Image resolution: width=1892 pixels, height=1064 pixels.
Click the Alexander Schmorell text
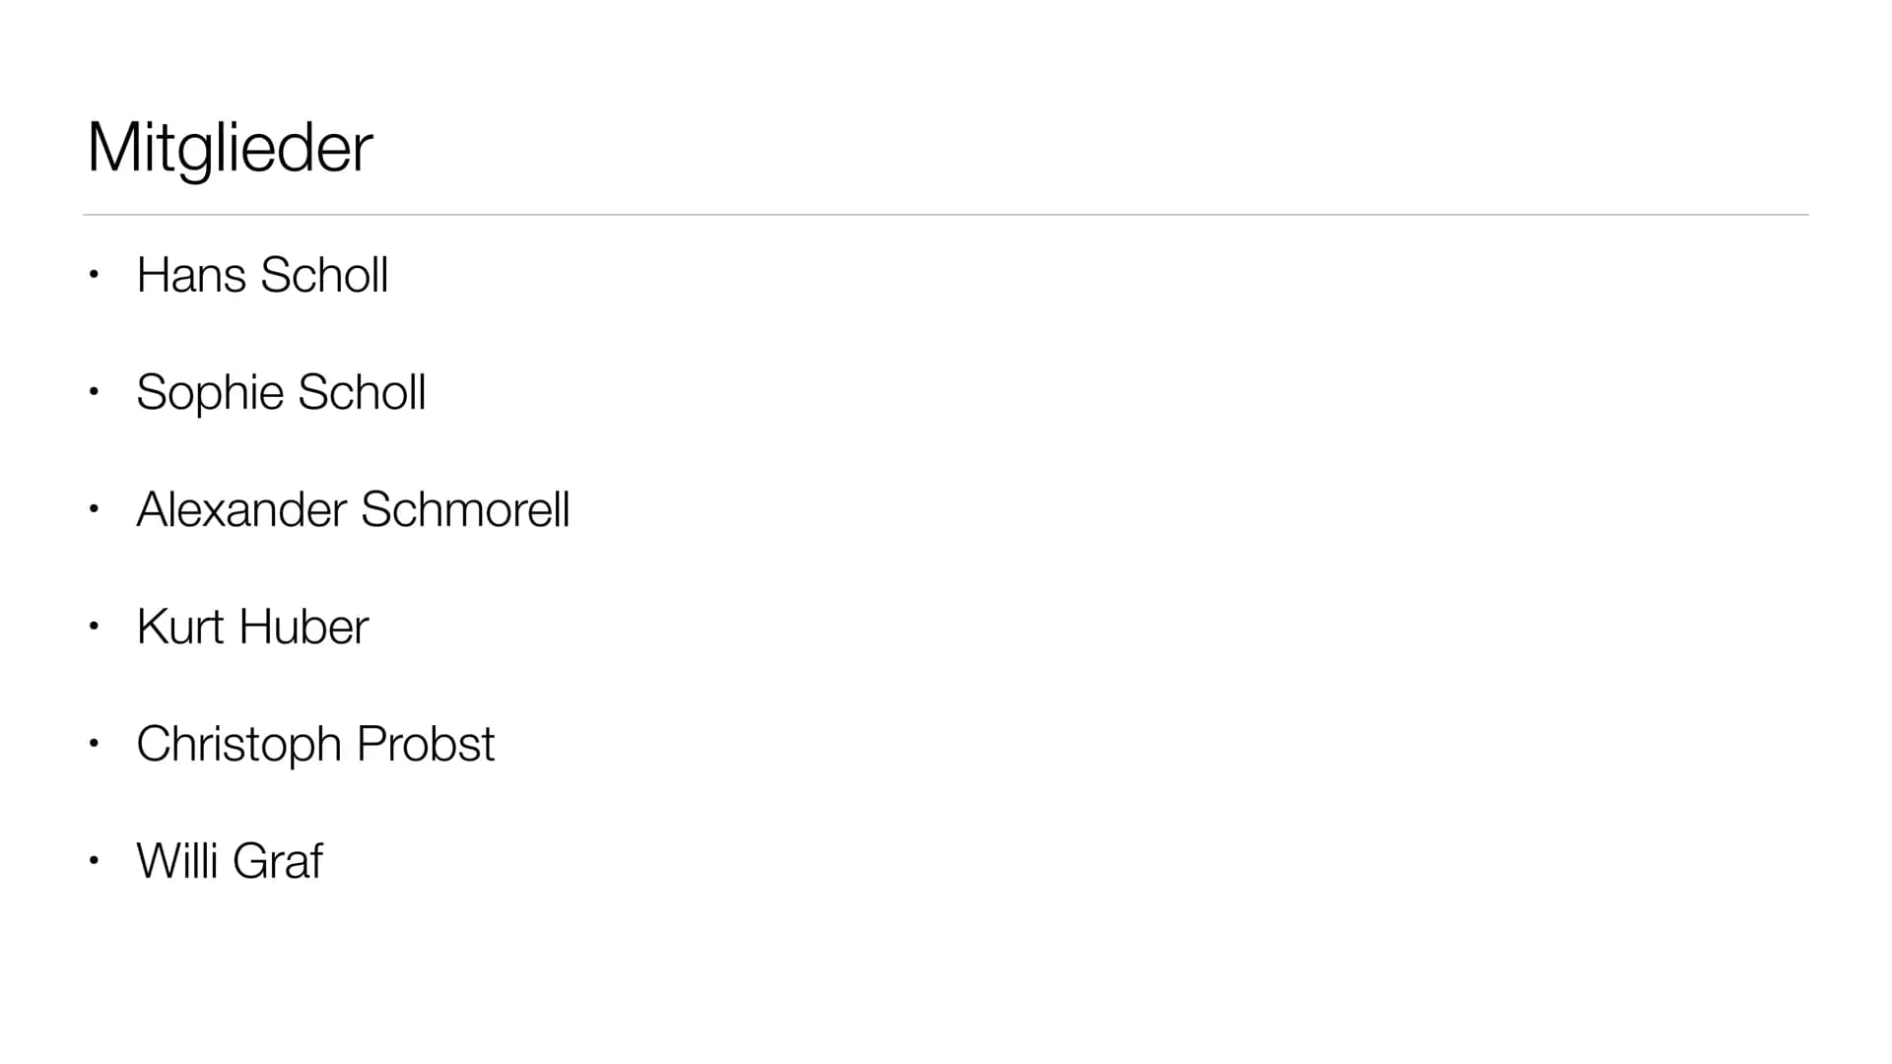(353, 509)
